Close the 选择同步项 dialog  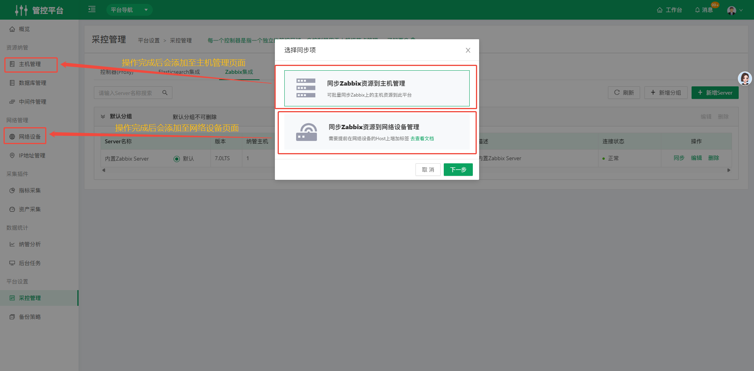[468, 50]
